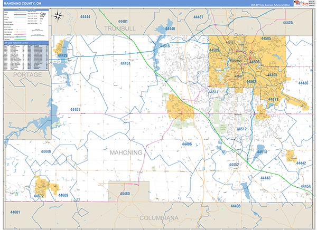Click ZIP code 44436 label
317x230 pixels.
tap(303, 83)
